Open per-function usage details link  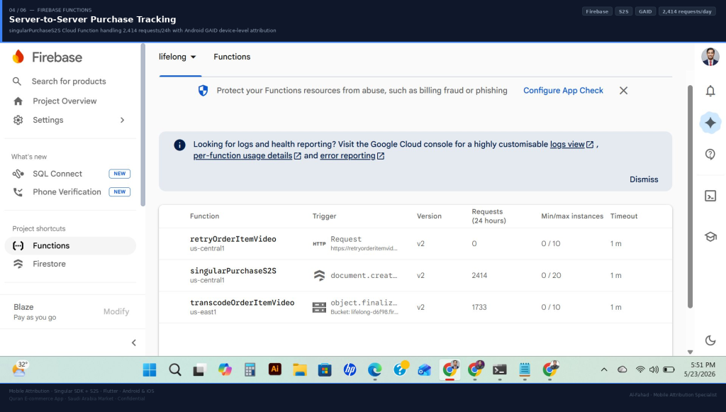(x=247, y=156)
